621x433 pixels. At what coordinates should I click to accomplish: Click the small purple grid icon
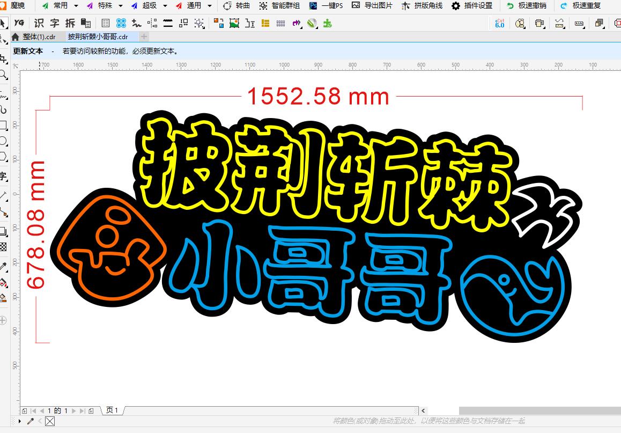point(281,24)
